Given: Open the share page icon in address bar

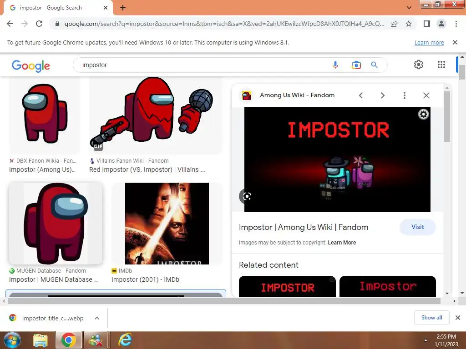Looking at the screenshot, I should point(394,24).
